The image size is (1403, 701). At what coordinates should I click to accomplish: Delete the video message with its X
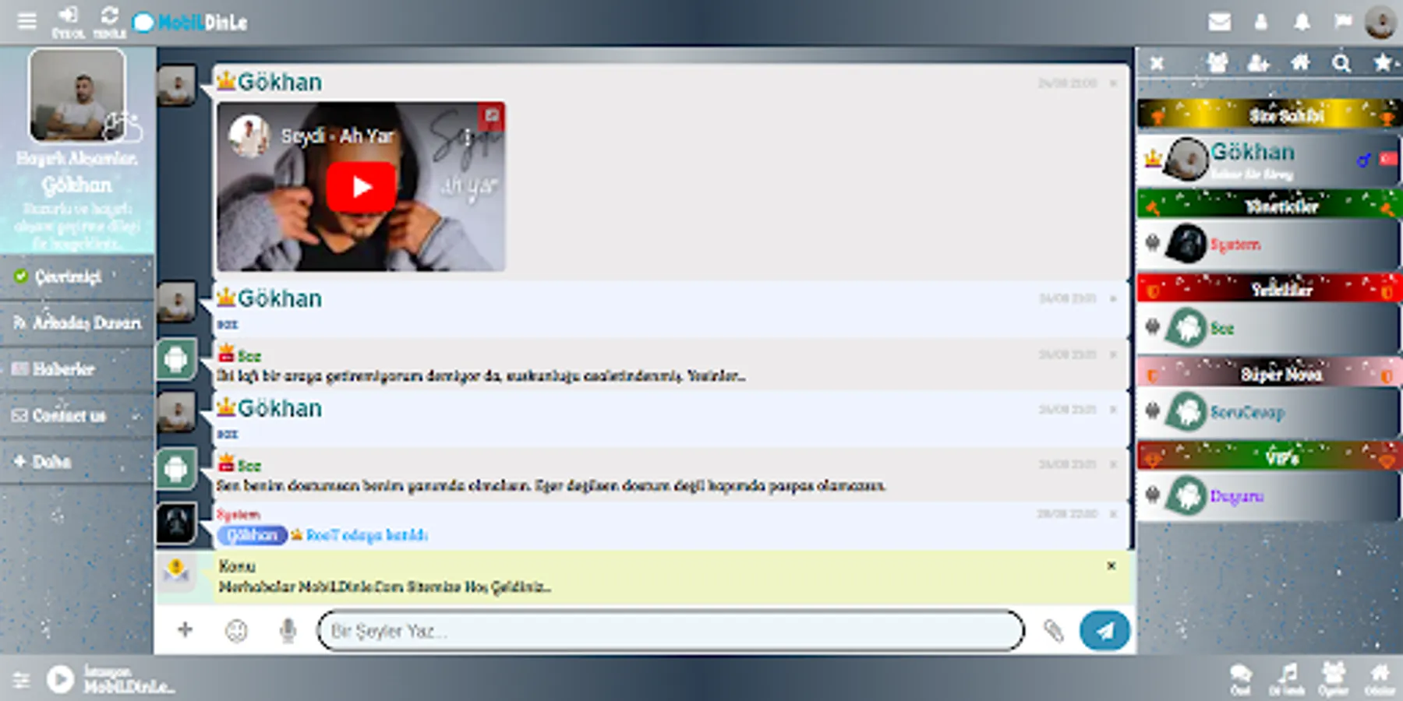(1113, 83)
